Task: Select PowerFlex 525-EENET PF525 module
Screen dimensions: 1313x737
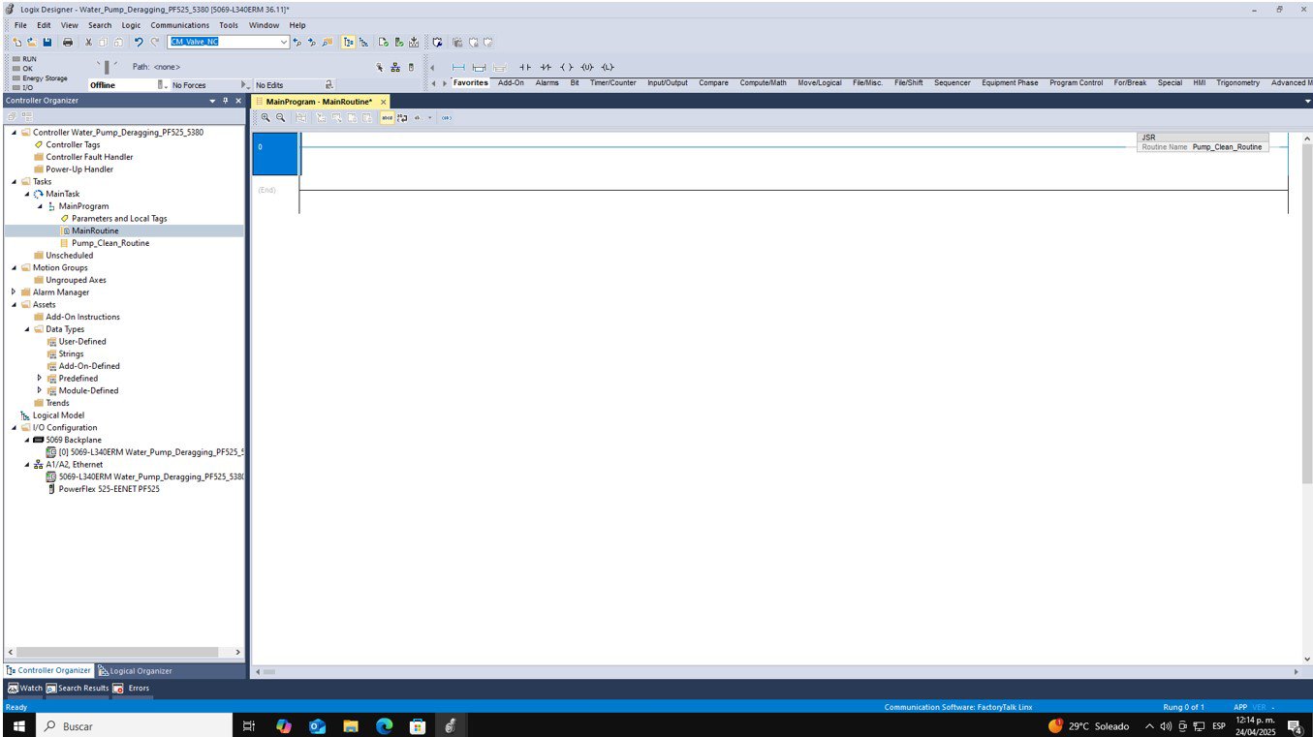Action: [x=109, y=489]
